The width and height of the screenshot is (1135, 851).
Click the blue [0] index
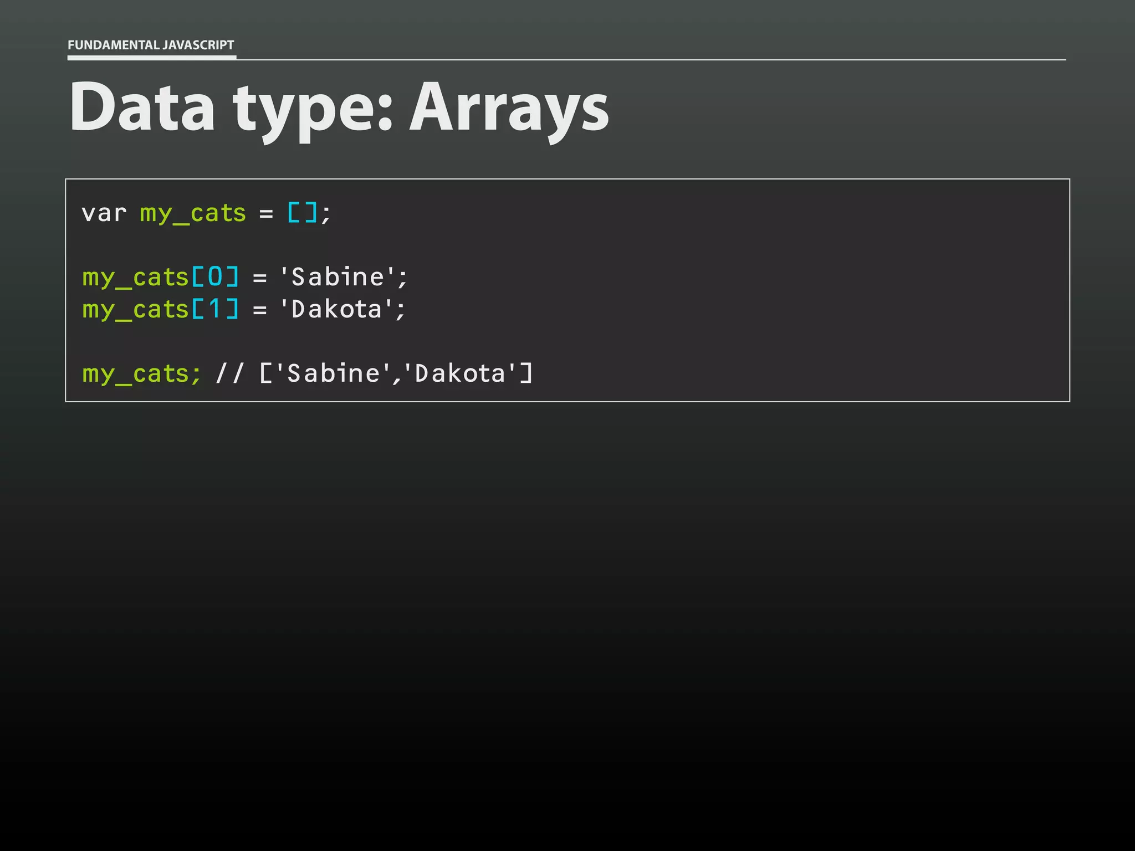coord(215,276)
